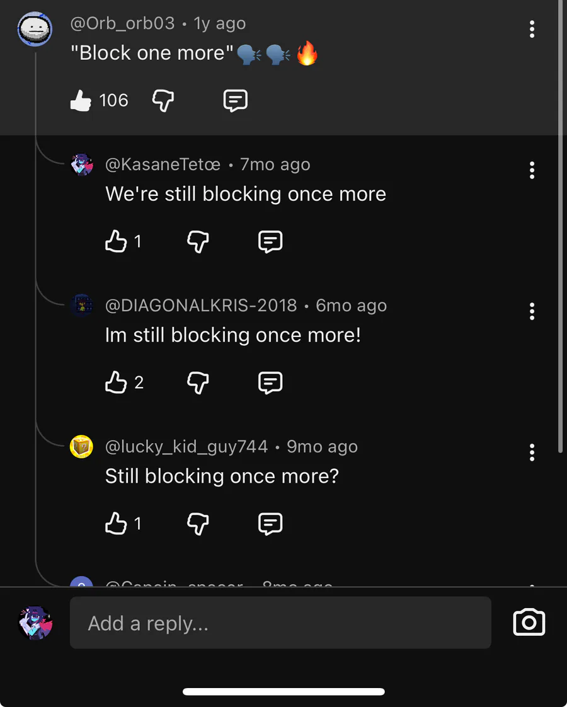Reply to the DIAGONALKRIS-2018 comment
This screenshot has height=707, width=567.
[270, 382]
